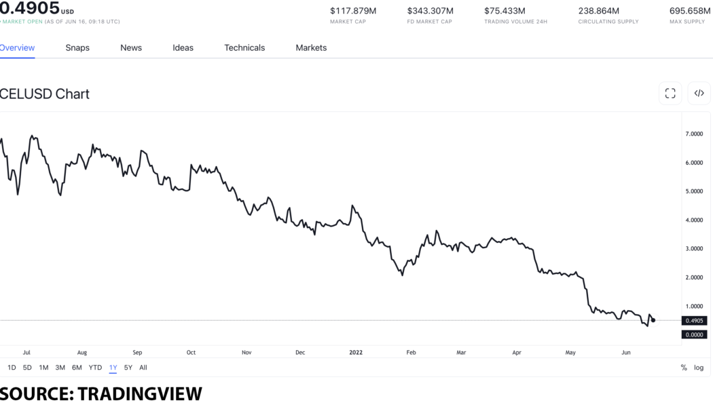Select the 5D chart timeframe
The height and width of the screenshot is (407, 713).
point(26,367)
